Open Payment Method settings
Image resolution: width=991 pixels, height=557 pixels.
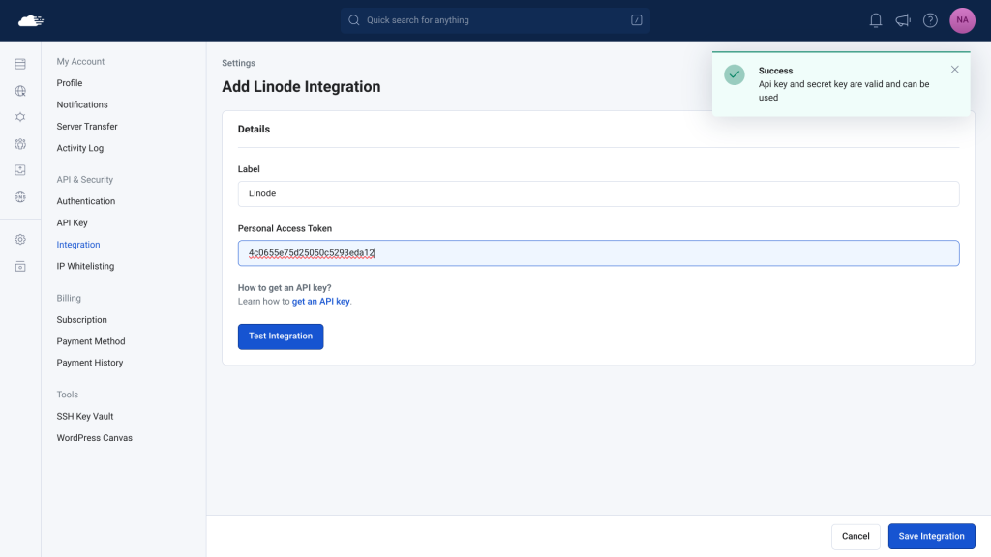pyautogui.click(x=91, y=341)
